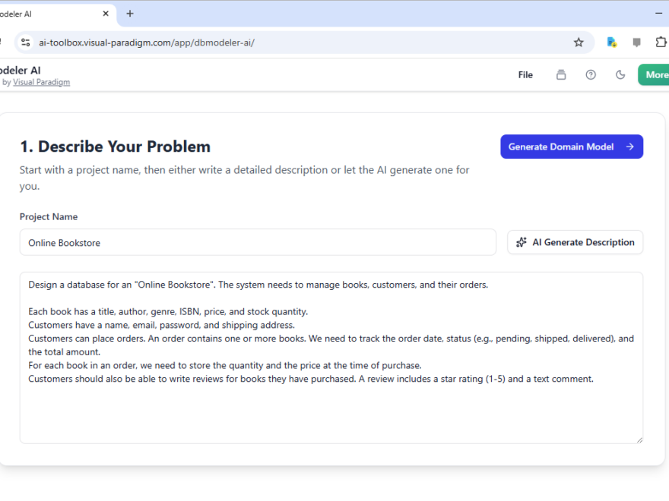
Task: Click the green More button
Action: [x=655, y=74]
